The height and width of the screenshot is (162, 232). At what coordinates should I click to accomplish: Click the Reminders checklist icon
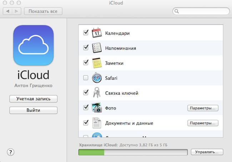coord(97,48)
